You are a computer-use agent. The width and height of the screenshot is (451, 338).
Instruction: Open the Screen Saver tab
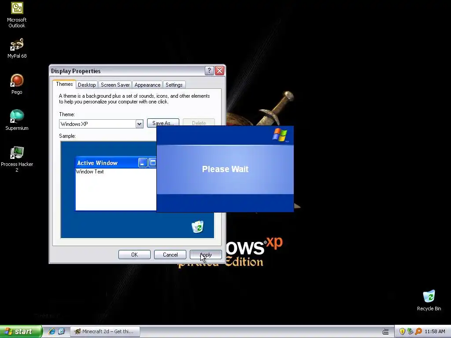coord(115,85)
